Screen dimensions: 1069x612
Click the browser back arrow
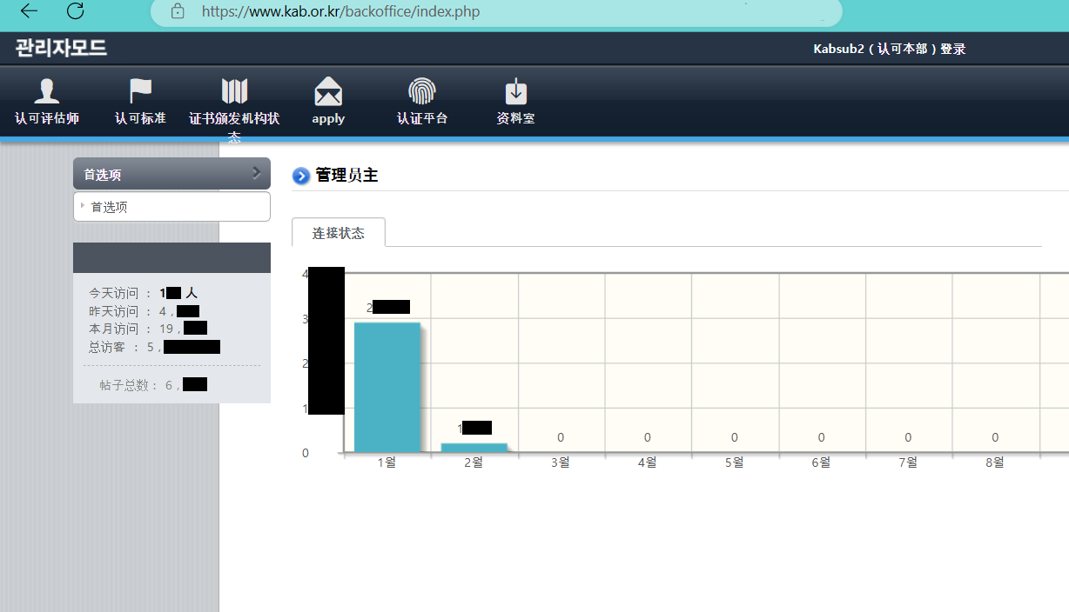(x=30, y=11)
